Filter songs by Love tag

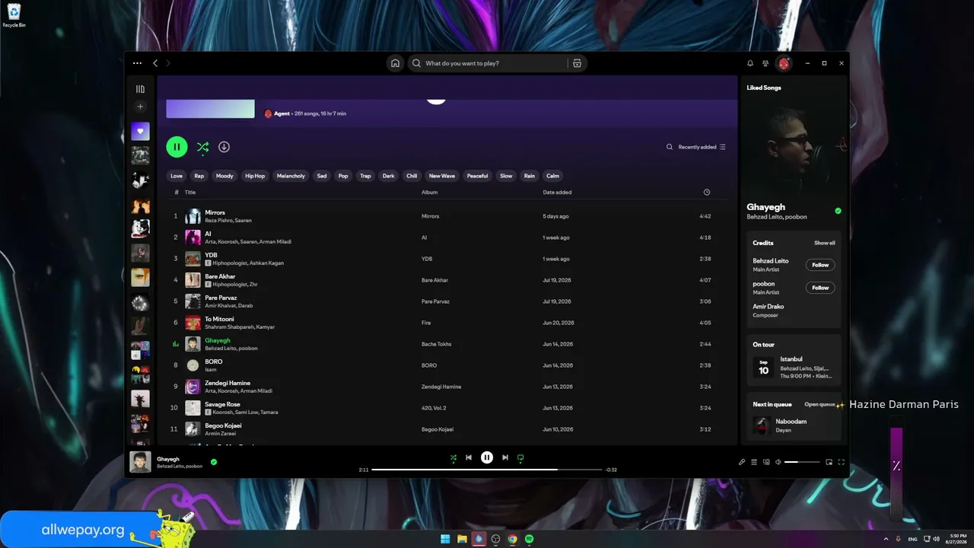point(177,176)
